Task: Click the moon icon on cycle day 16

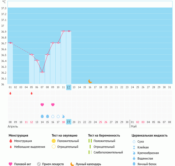Action: [90, 81]
